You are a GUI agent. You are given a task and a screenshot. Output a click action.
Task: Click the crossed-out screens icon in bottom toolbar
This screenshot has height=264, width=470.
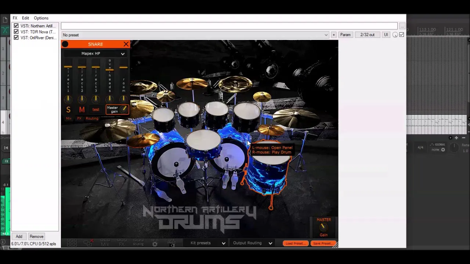tap(88, 243)
